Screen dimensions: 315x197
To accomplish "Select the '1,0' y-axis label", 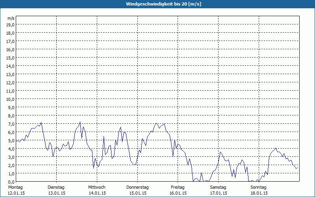I will click(11, 174).
